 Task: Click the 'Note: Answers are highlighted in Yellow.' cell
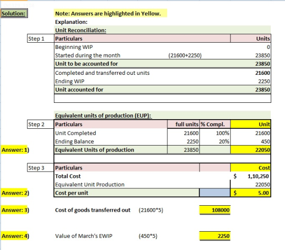[110, 13]
